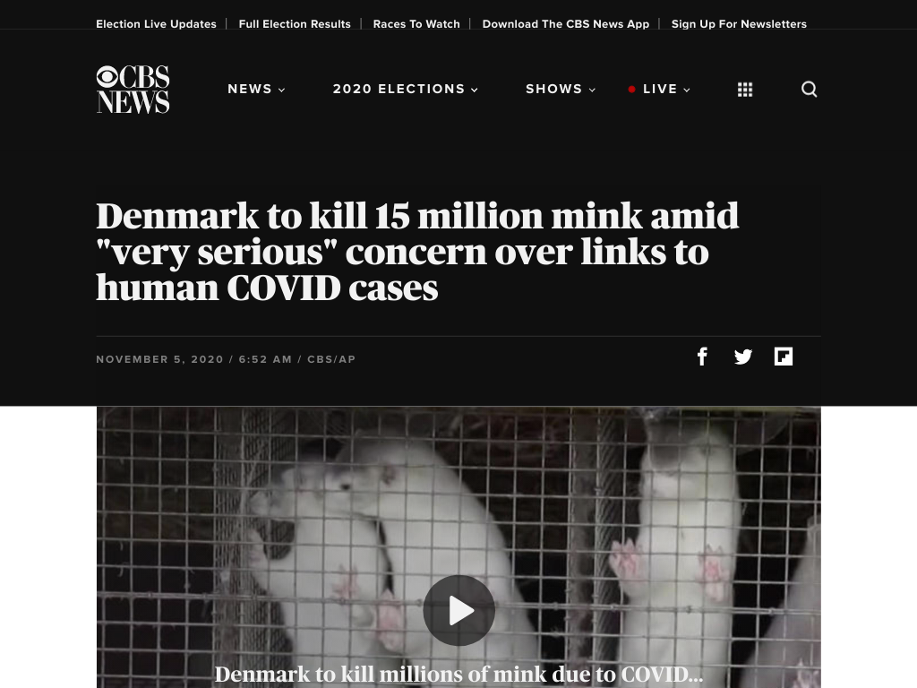Open the search magnifier icon

(x=809, y=89)
